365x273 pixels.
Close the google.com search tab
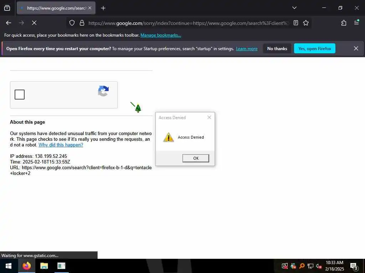pos(90,8)
